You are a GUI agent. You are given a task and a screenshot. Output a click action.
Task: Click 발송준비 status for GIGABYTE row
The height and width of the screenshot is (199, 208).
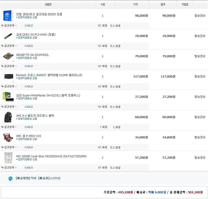click(200, 56)
